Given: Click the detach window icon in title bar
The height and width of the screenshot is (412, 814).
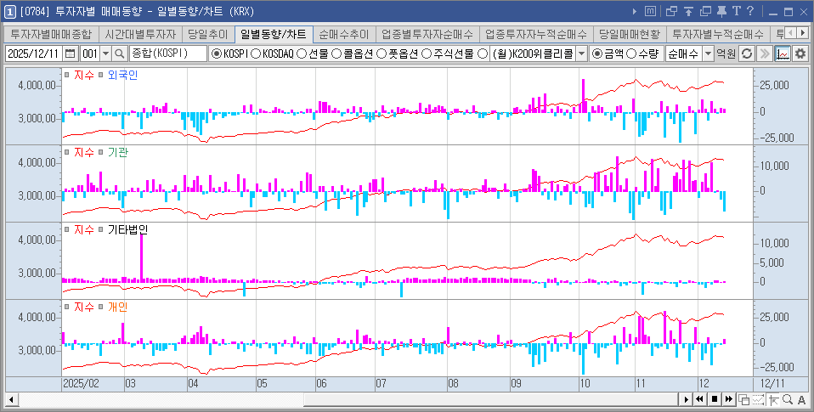Looking at the screenshot, I should [671, 11].
